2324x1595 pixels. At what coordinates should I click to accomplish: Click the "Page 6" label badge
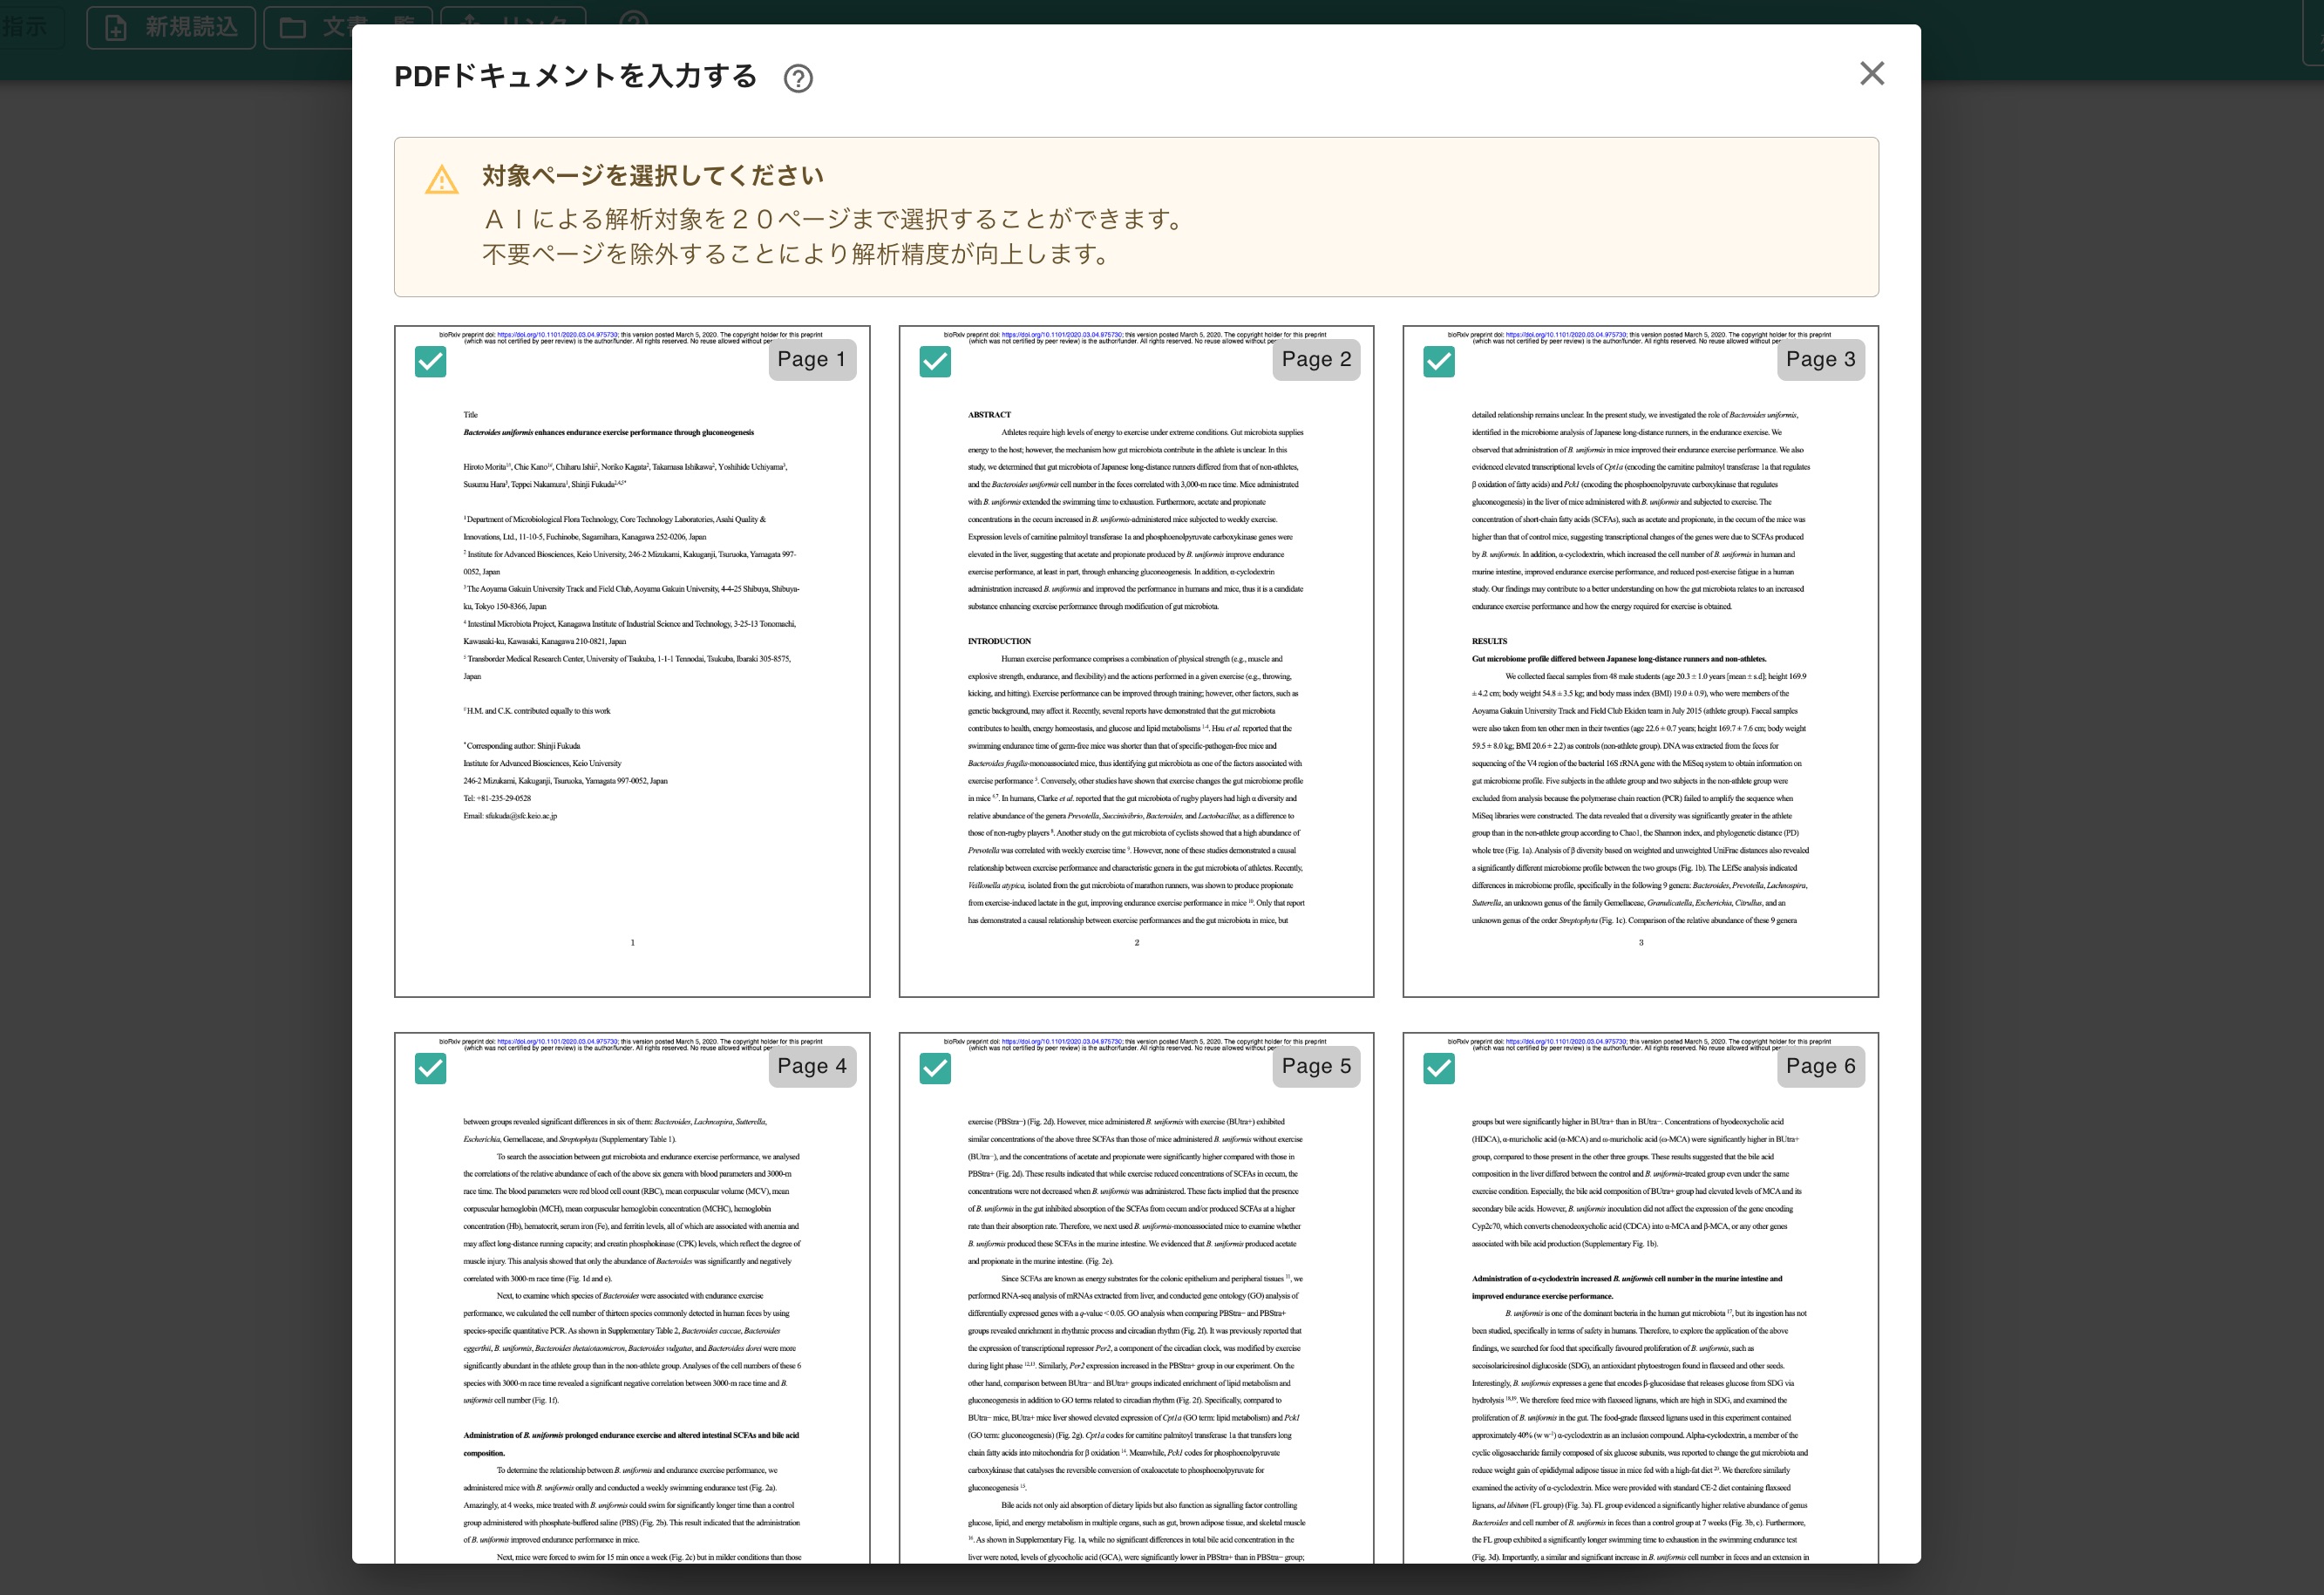[1820, 1066]
